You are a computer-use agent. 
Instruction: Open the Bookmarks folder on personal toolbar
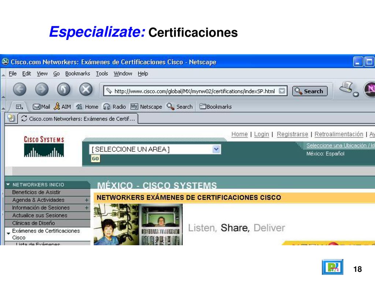(x=215, y=106)
